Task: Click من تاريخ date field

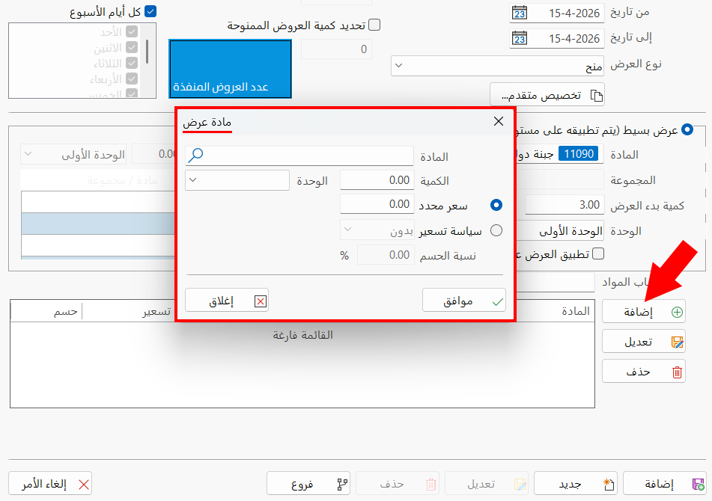Action: tap(557, 13)
